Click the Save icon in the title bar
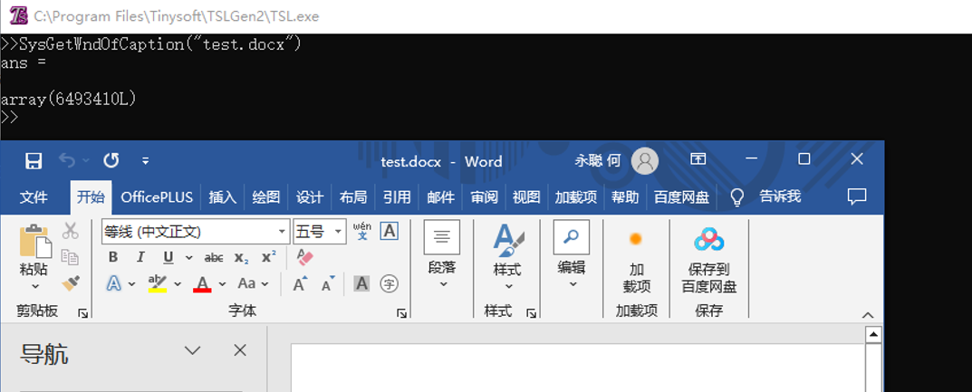Viewport: 972px width, 392px height. click(34, 161)
